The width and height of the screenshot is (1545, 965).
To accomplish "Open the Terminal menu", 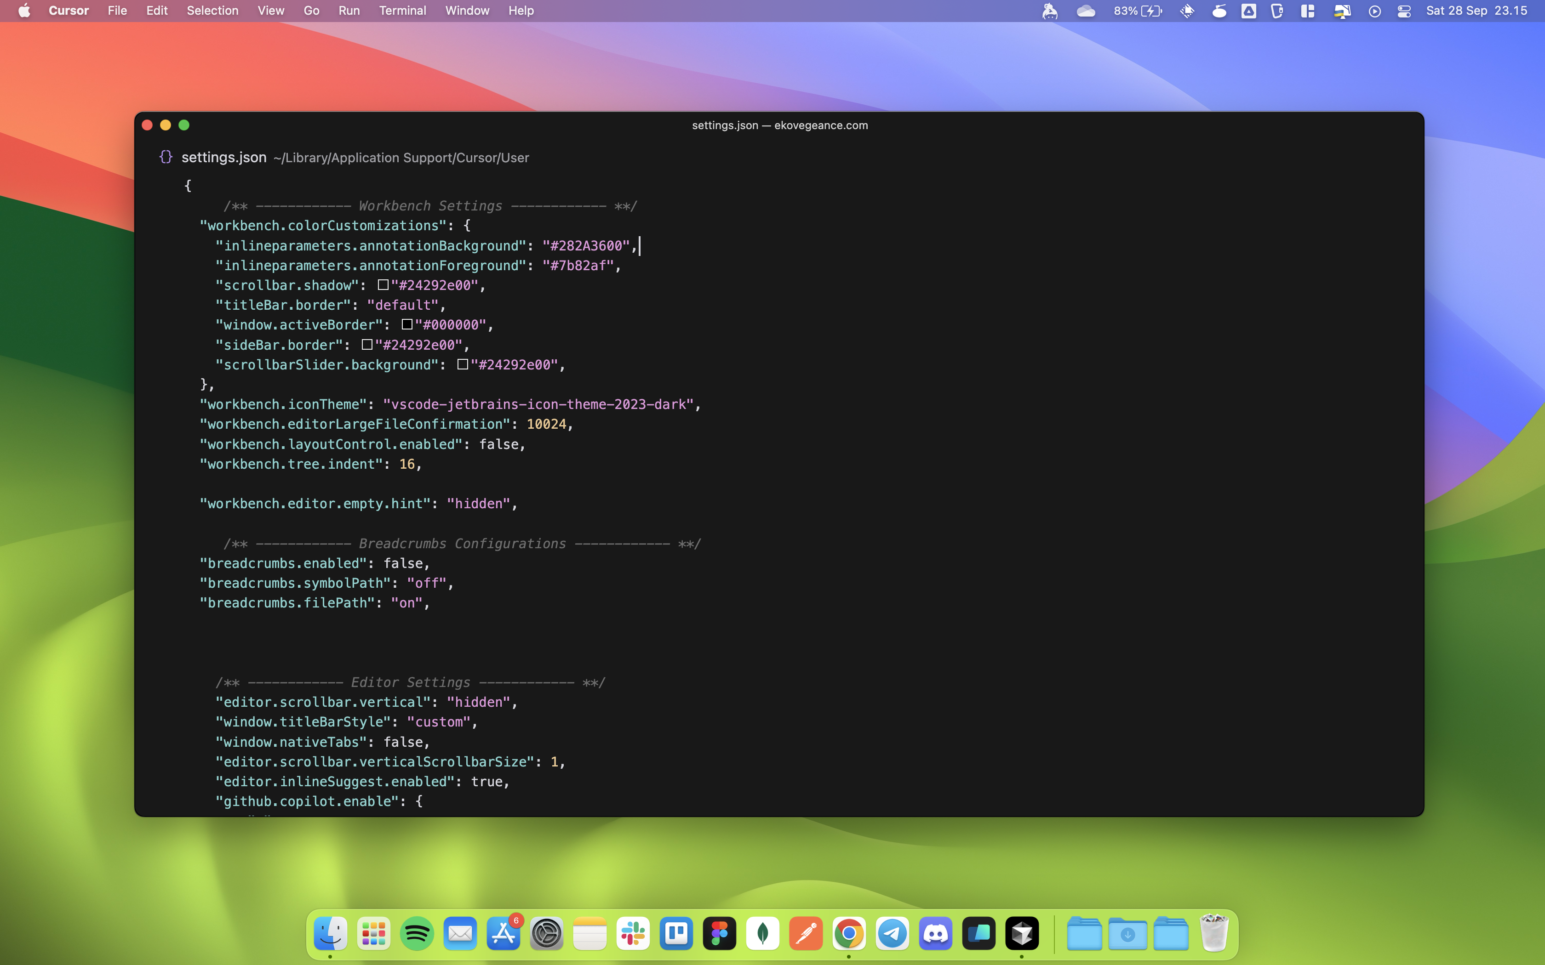I will [402, 11].
